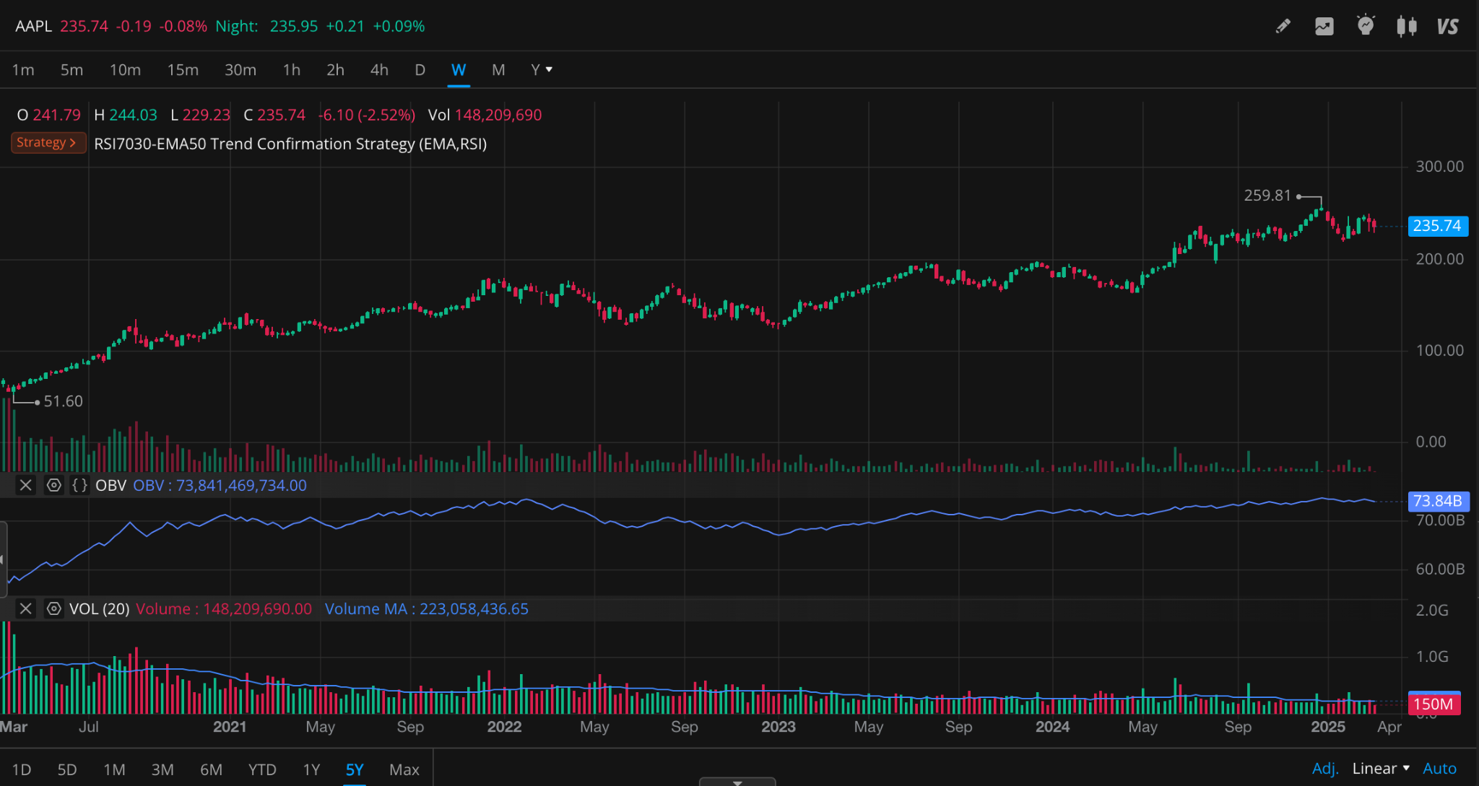Expand the Strategy button
The image size is (1479, 786).
(x=47, y=143)
